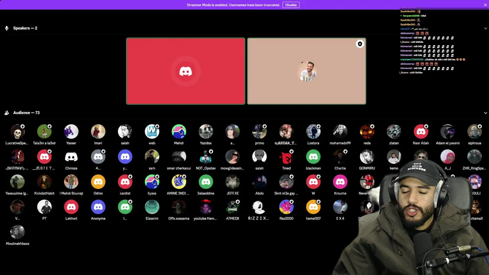Open Yazidox audience avatar
The width and height of the screenshot is (489, 275).
[206, 131]
